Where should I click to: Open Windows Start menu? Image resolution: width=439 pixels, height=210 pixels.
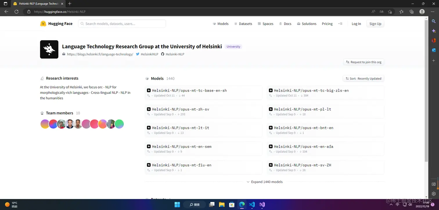click(x=177, y=204)
